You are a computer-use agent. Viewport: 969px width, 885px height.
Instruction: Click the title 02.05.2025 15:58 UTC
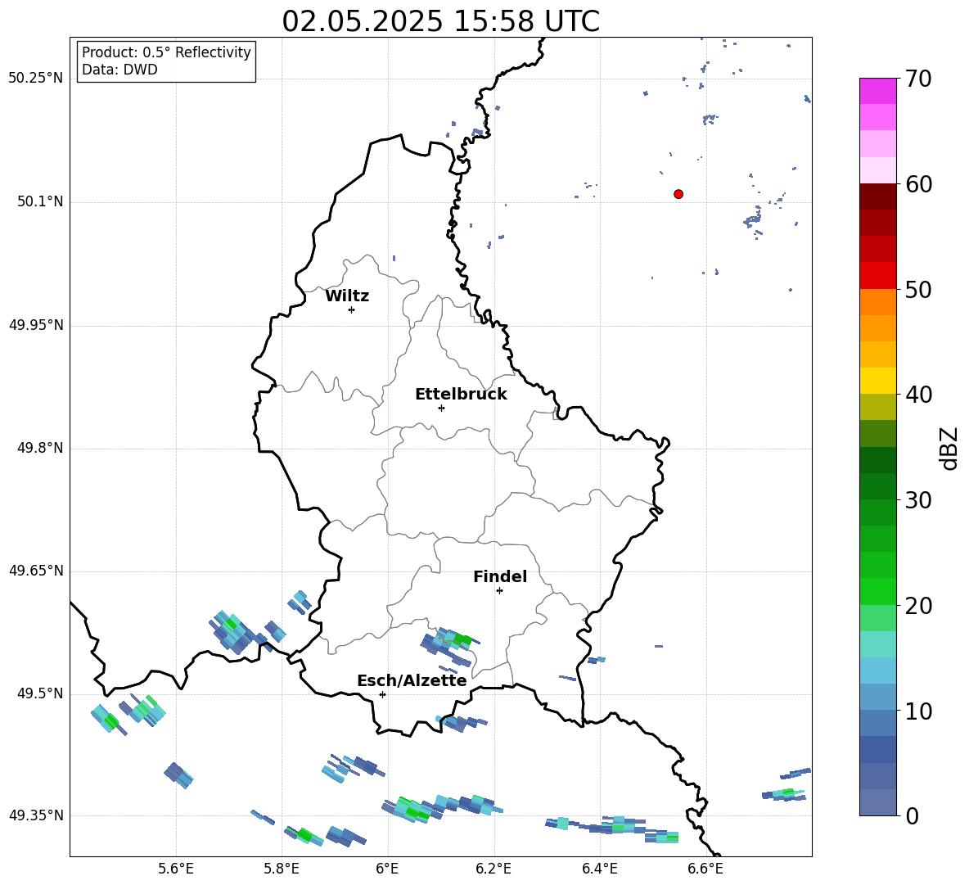[x=440, y=21]
